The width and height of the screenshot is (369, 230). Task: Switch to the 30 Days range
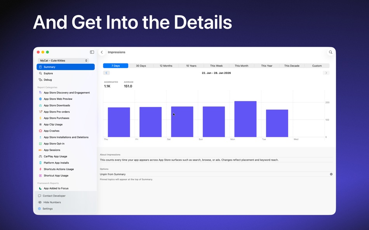pyautogui.click(x=141, y=65)
